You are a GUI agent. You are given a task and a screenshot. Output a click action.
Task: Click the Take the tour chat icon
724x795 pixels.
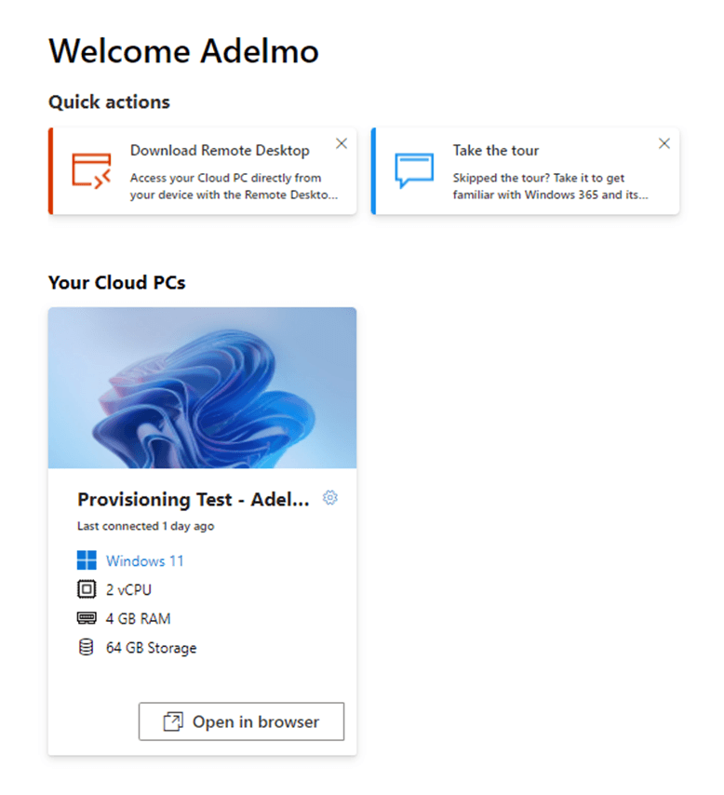(x=414, y=170)
